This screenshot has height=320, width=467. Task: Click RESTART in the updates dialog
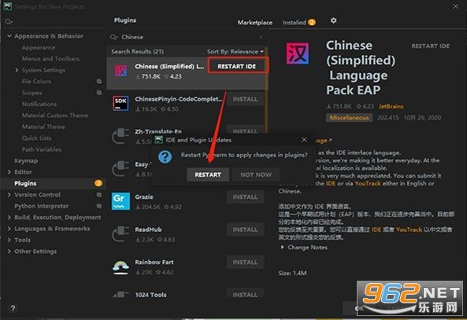click(x=208, y=175)
